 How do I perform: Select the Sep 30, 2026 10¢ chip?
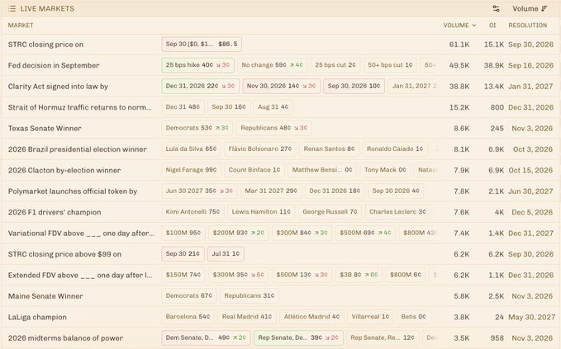coord(354,86)
